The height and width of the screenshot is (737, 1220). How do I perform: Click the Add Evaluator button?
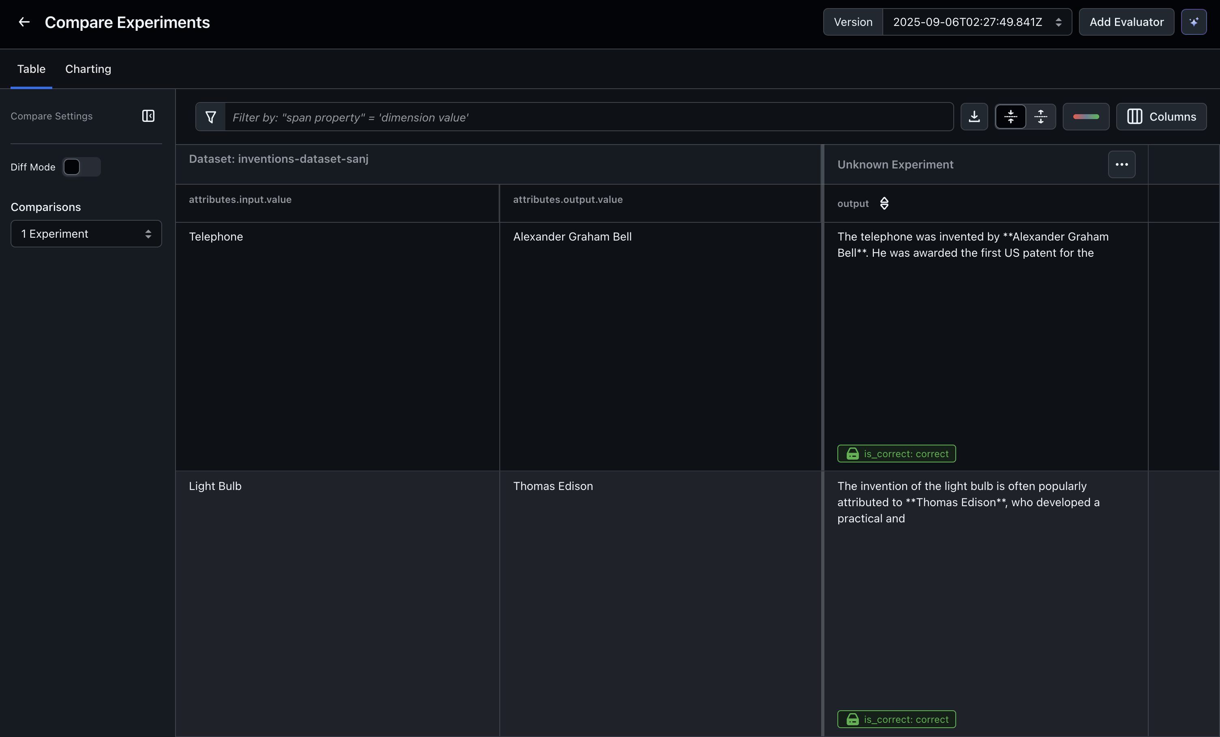(1126, 22)
